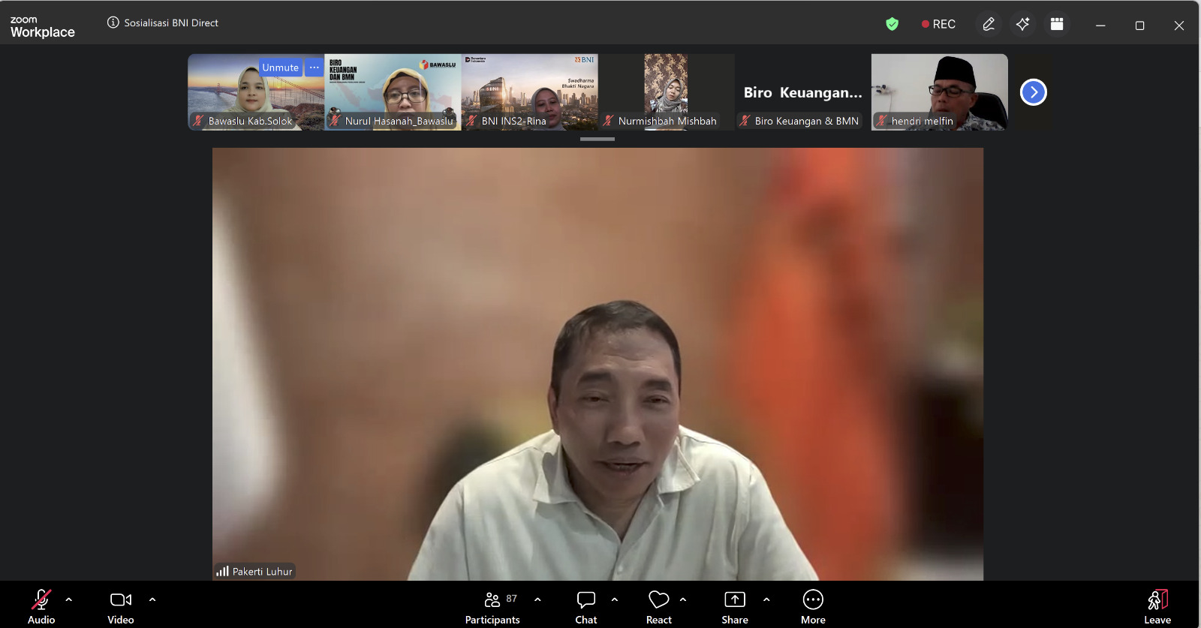This screenshot has height=628, width=1201.
Task: Leave the meeting
Action: [1157, 606]
